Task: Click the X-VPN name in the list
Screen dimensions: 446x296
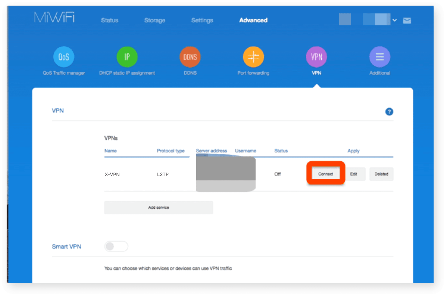Action: click(x=112, y=175)
